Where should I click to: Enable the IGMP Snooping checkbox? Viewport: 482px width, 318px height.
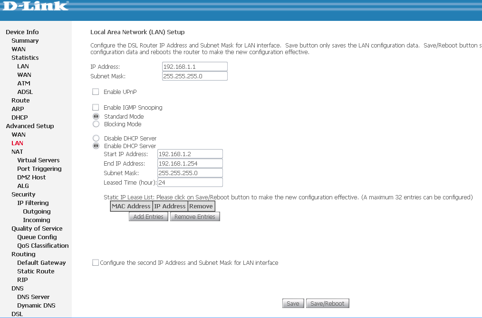(x=96, y=107)
